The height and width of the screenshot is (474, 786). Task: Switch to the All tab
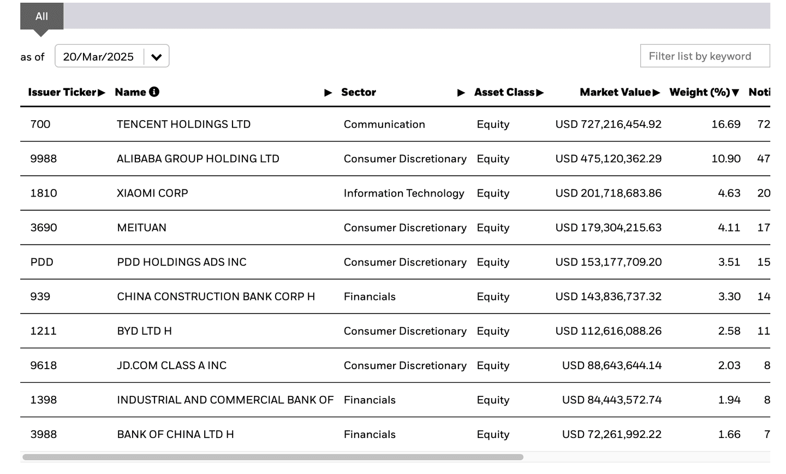(x=41, y=16)
